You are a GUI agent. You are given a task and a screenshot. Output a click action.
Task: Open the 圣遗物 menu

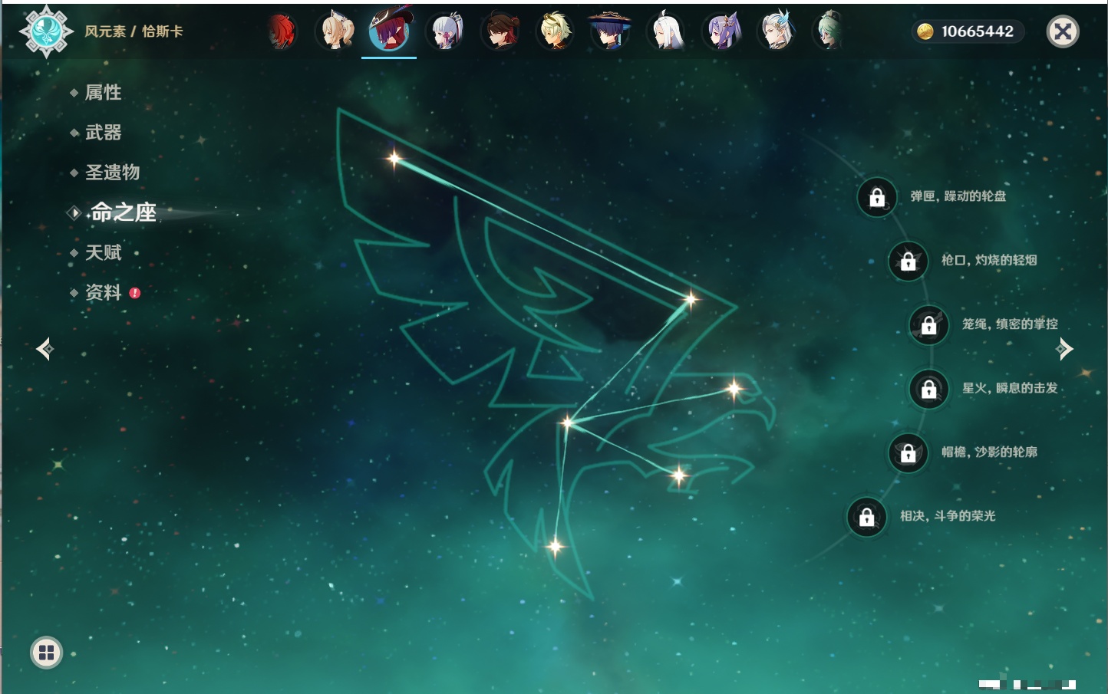[112, 173]
